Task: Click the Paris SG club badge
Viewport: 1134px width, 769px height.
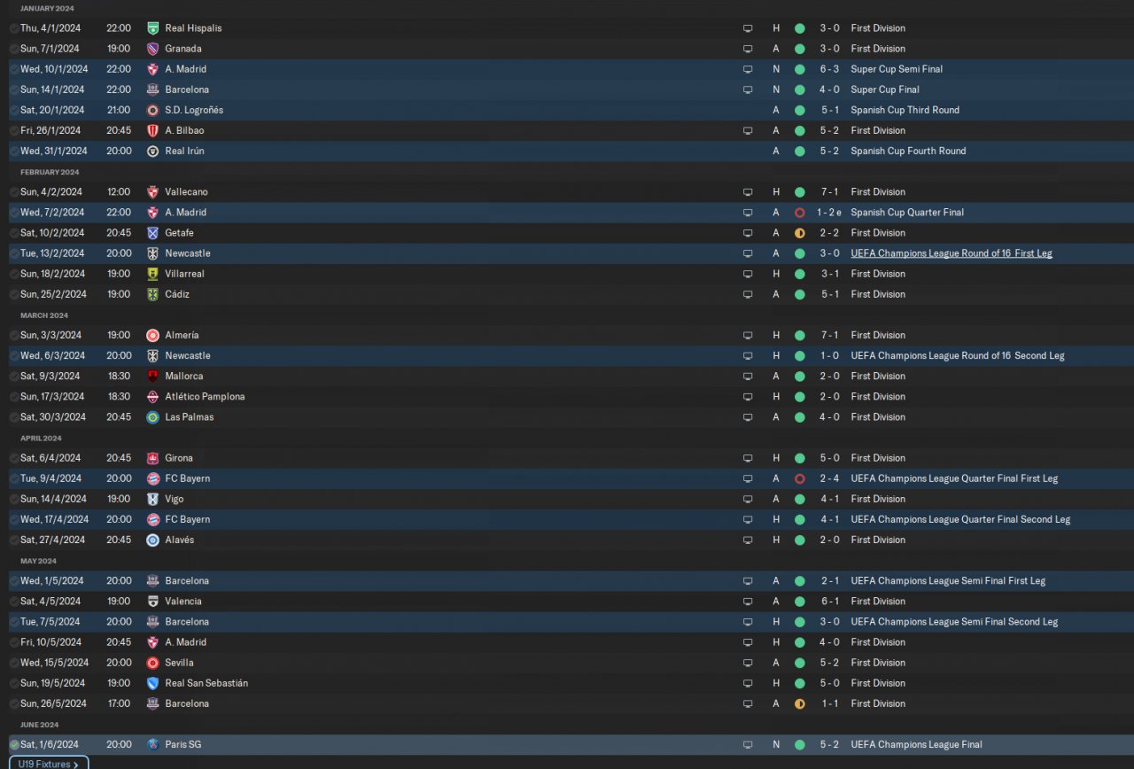Action: click(x=152, y=744)
